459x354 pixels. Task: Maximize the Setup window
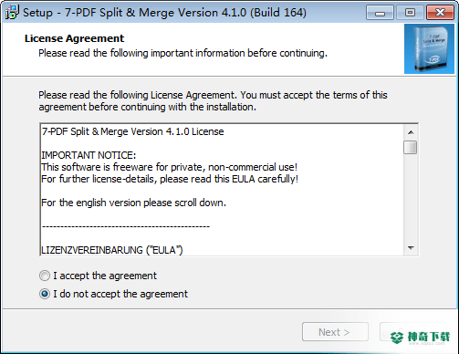[410, 13]
